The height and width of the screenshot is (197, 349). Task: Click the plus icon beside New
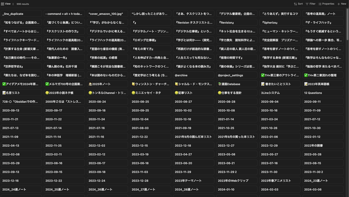(339, 4)
